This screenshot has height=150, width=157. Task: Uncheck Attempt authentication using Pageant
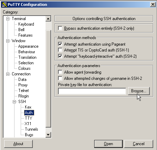[60, 44]
